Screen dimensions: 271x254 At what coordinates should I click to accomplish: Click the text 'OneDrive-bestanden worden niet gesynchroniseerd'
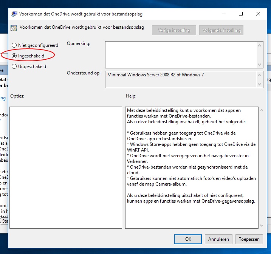(181, 167)
